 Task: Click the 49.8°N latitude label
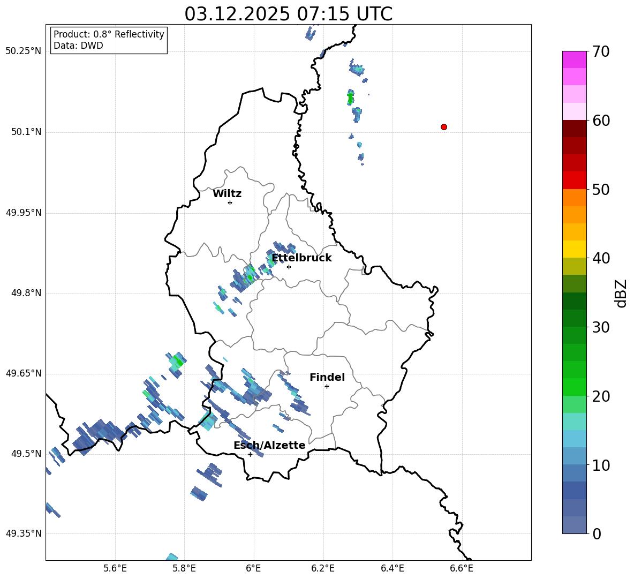(27, 293)
